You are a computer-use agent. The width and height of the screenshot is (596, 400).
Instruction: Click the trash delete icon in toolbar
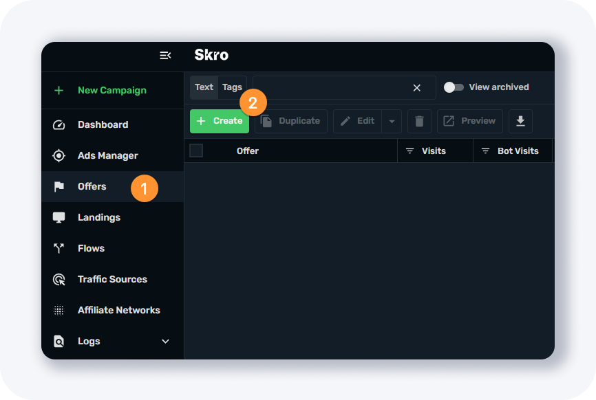(x=419, y=121)
